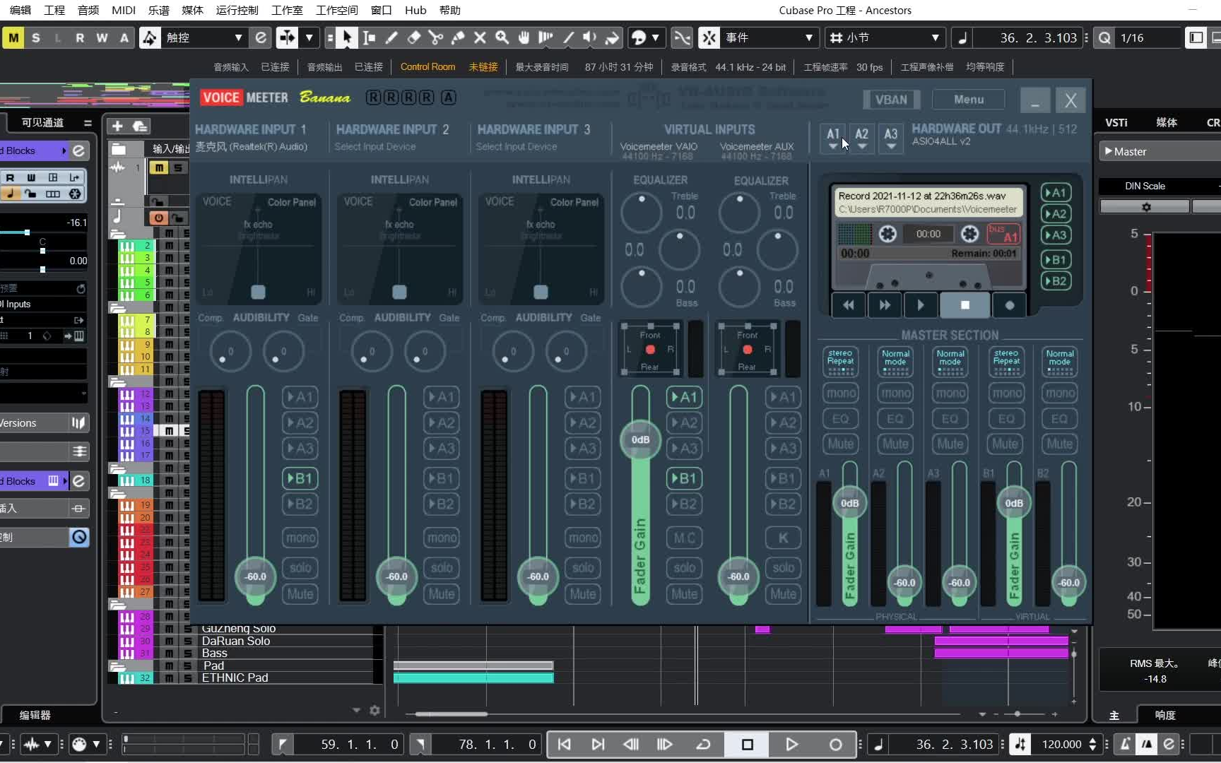Click Cubase transport Stop button
This screenshot has width=1221, height=763.
point(748,744)
